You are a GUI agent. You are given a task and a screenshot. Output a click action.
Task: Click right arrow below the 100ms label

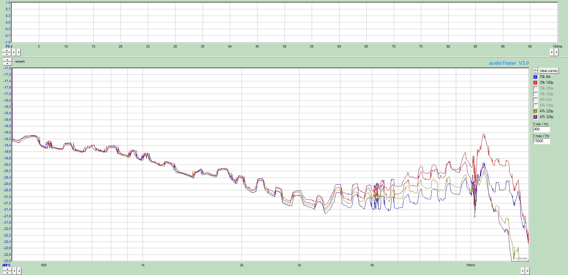pyautogui.click(x=556, y=52)
